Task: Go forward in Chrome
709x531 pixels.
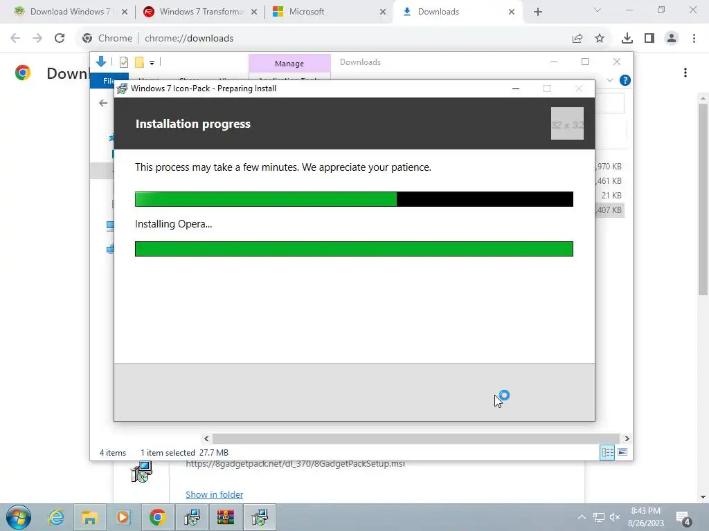Action: pos(37,38)
